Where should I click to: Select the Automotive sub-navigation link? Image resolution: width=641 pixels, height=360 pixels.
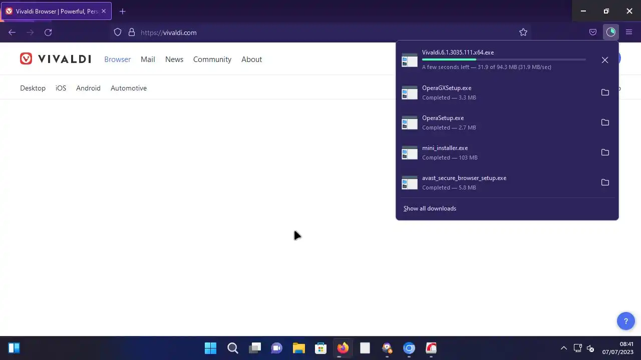[129, 88]
